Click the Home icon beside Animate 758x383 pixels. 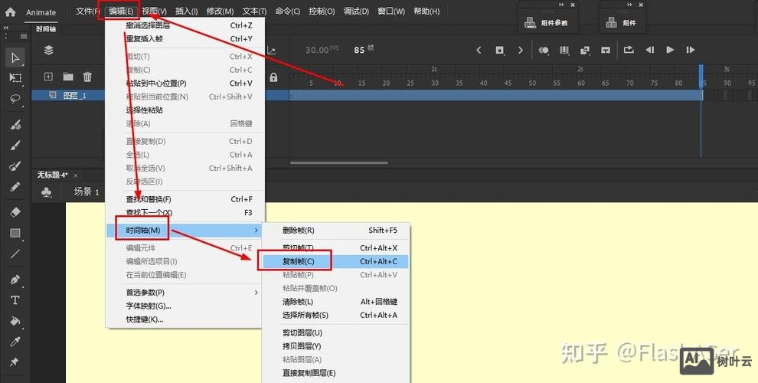10,12
